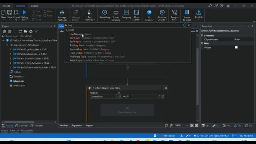This screenshot has height=144, width=256.
Task: Expand UiPath.Excel.Activities dependency
Action: (11, 50)
